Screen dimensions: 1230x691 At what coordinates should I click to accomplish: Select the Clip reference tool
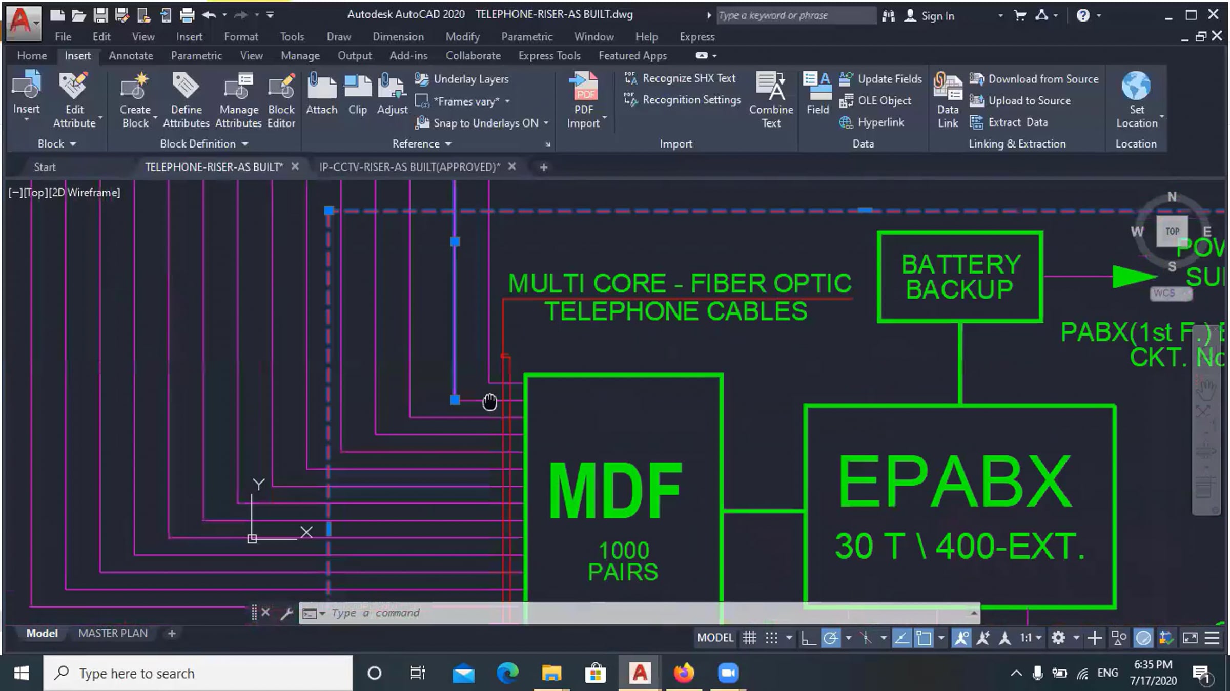(358, 94)
